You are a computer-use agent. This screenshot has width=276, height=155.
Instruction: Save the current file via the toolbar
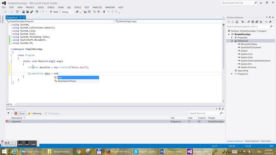point(28,12)
